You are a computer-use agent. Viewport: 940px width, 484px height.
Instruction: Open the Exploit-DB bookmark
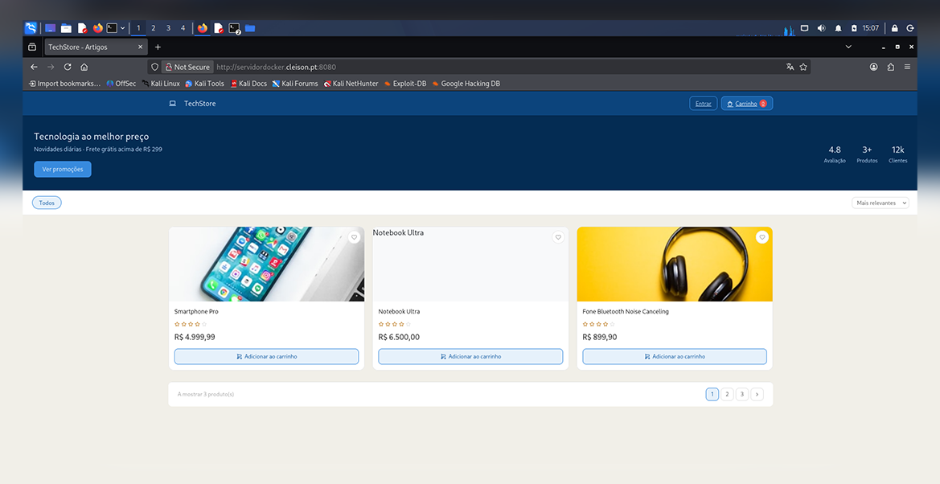(x=404, y=84)
